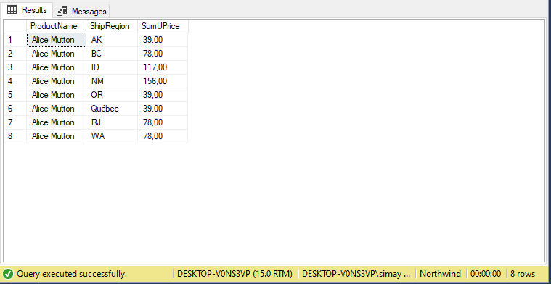Image resolution: width=551 pixels, height=284 pixels.
Task: Click Alice Mutton cell in ID row
Action: [x=56, y=67]
